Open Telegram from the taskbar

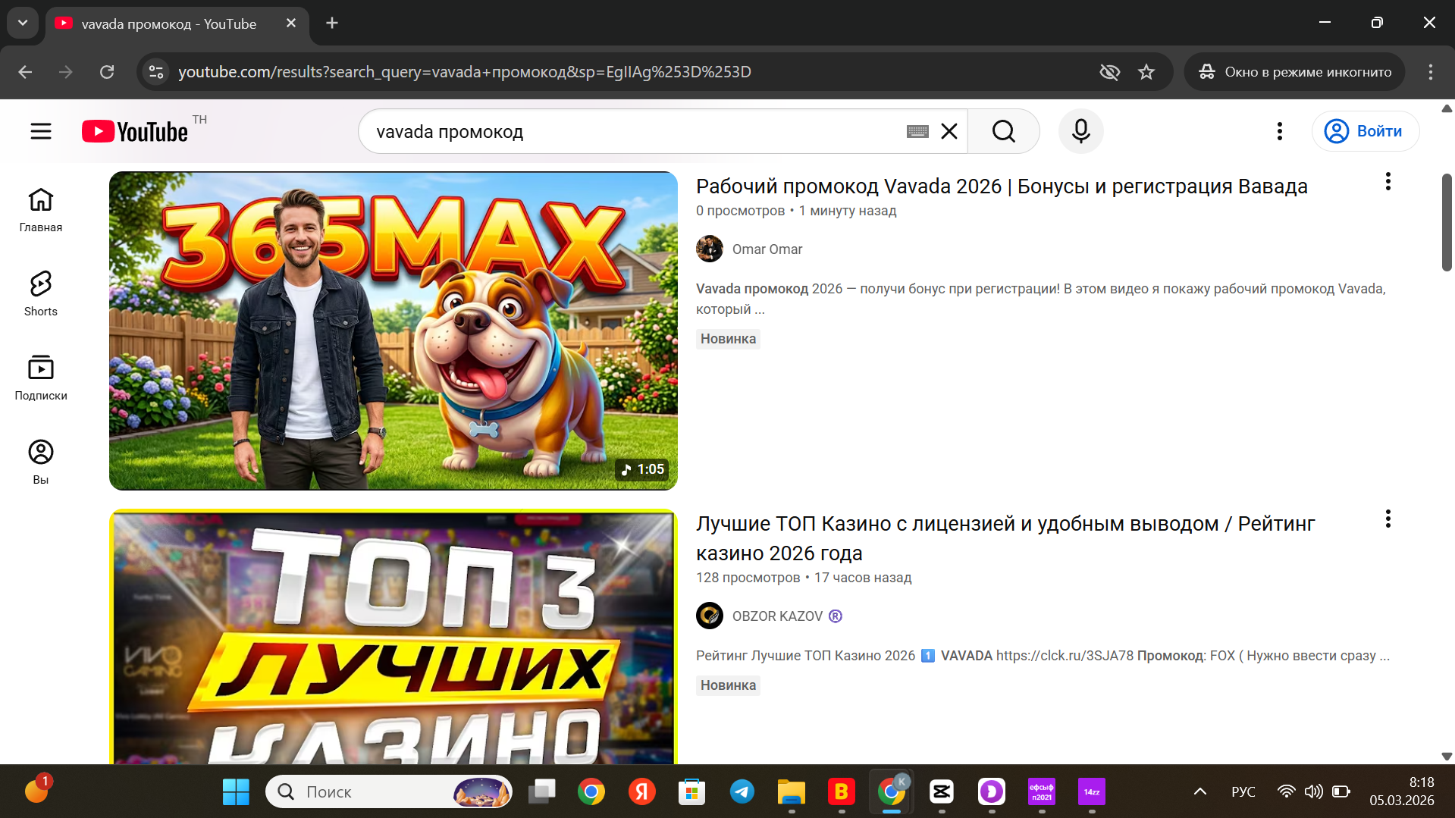(742, 792)
